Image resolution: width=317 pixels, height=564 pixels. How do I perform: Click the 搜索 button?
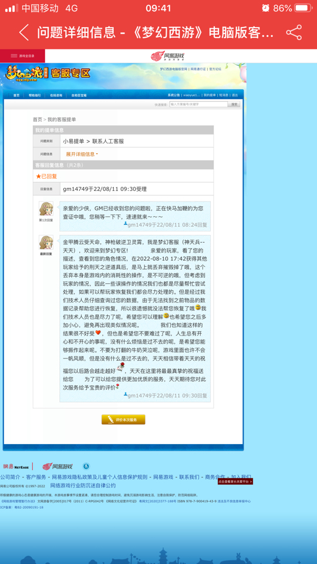(x=234, y=105)
